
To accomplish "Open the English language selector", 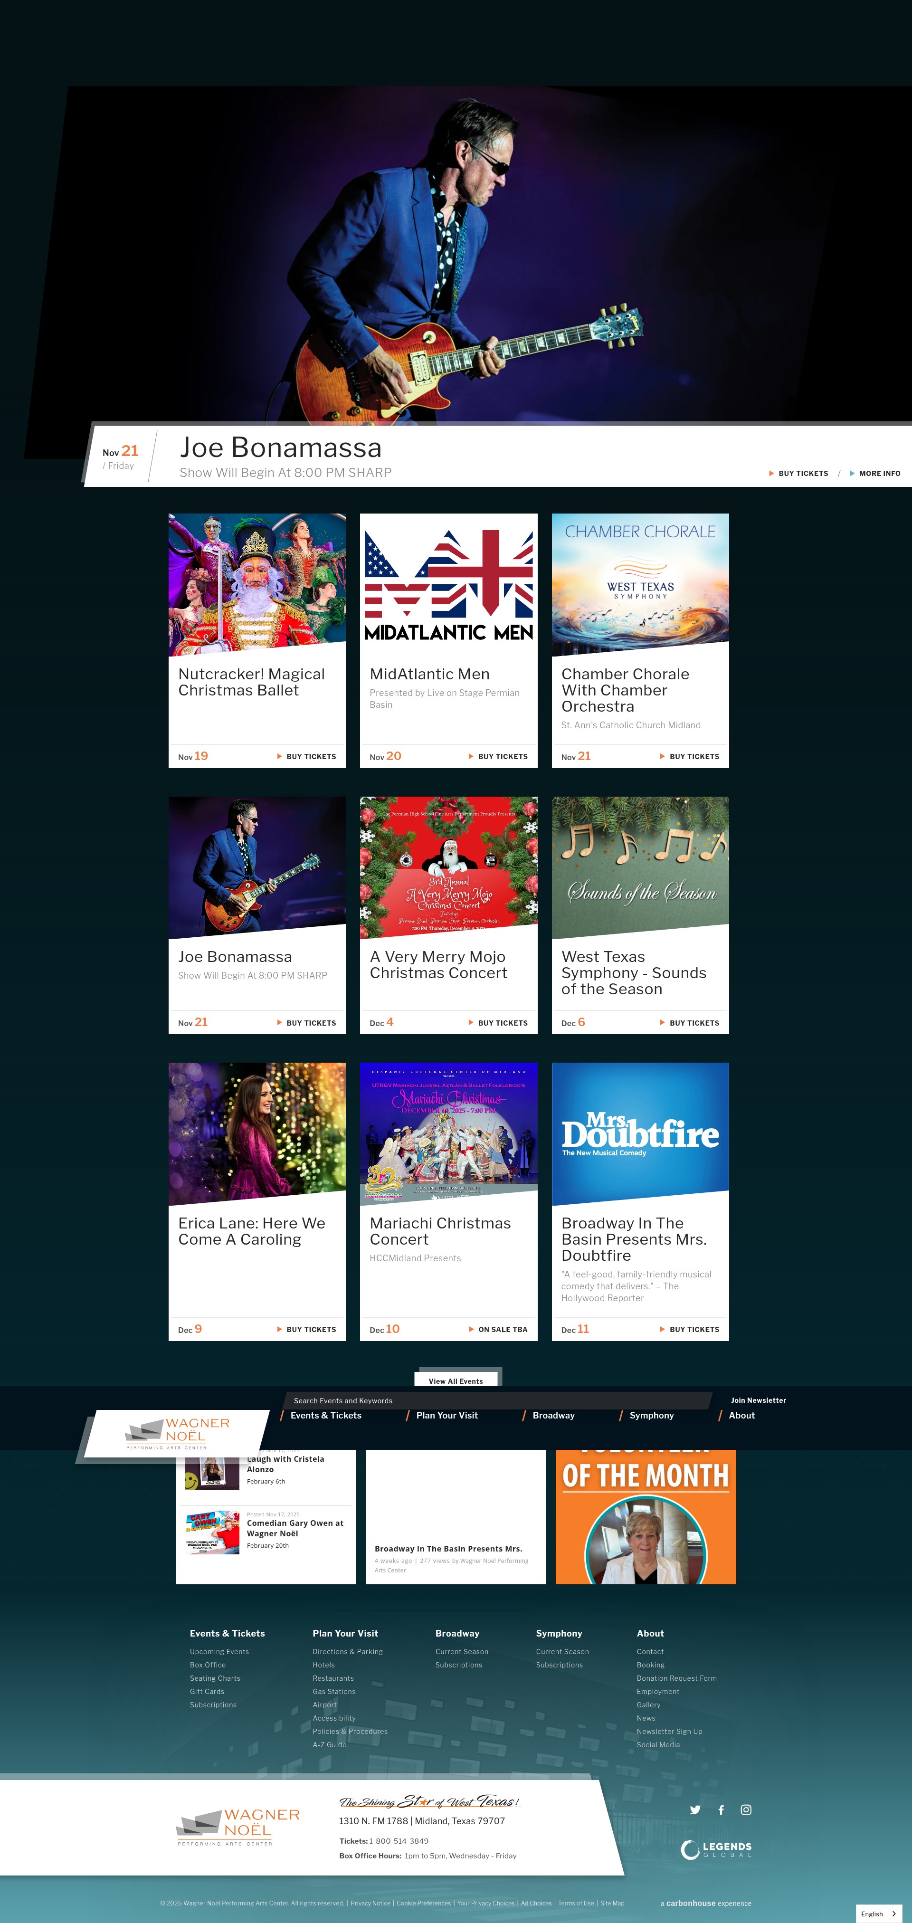I will click(878, 1913).
